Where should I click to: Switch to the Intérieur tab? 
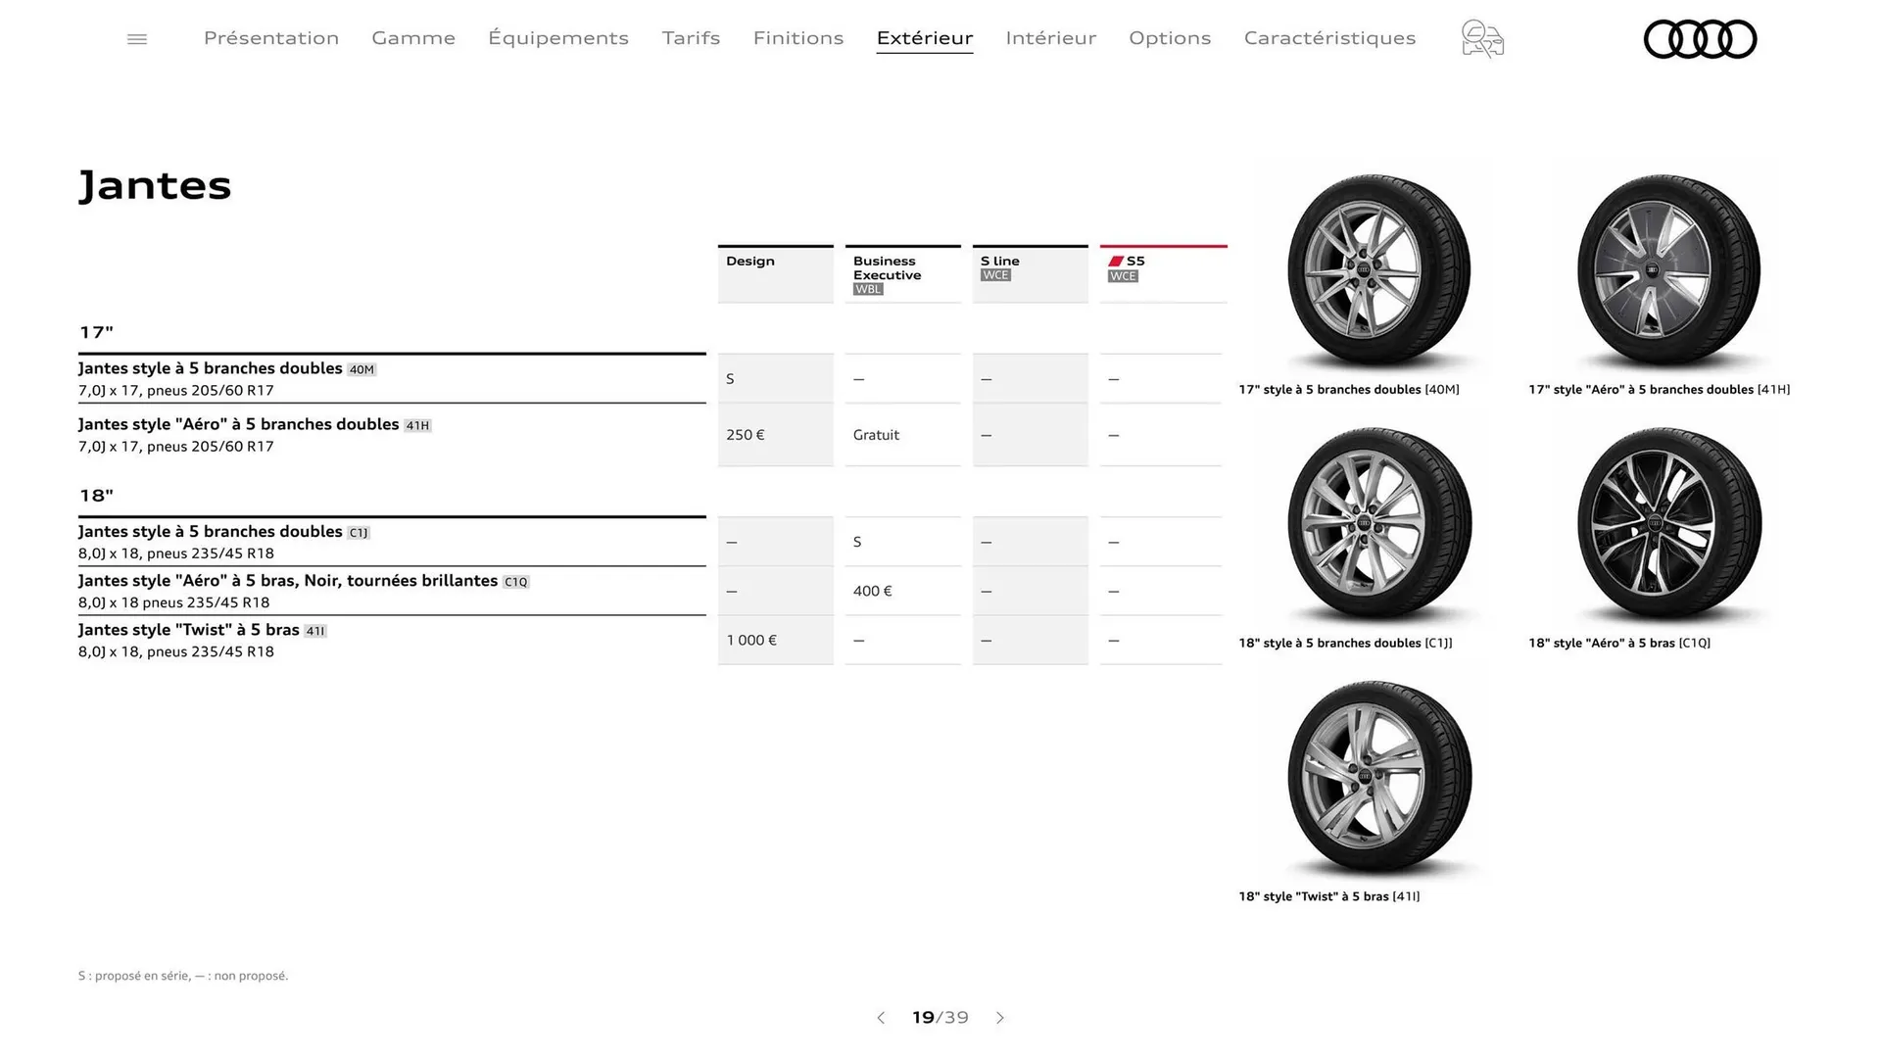pos(1050,38)
